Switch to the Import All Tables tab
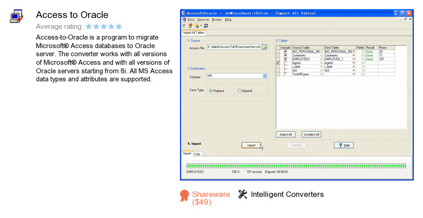This screenshot has height=218, width=423. (193, 33)
